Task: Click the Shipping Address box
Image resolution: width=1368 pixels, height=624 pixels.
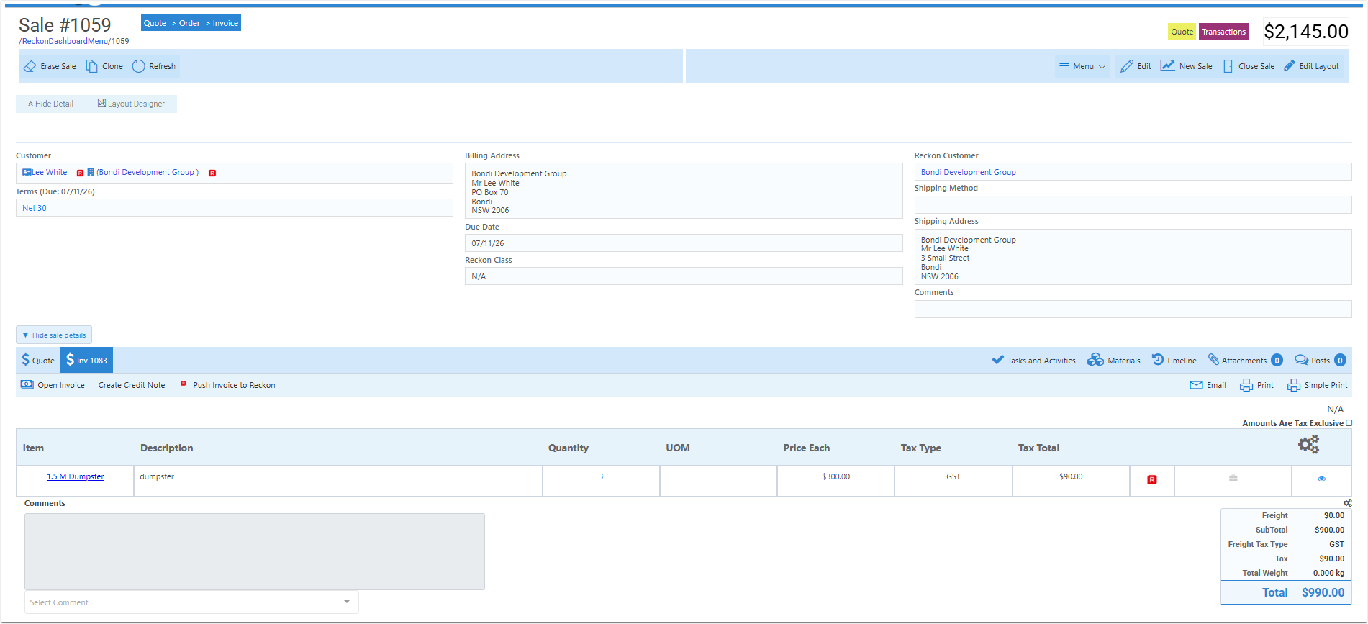Action: coord(1133,257)
